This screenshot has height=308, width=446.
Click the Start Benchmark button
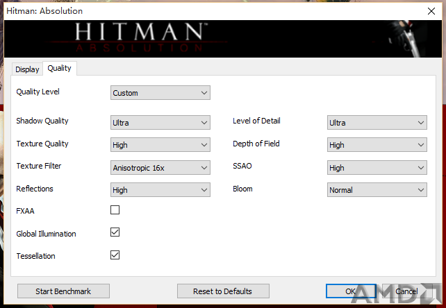coord(63,291)
